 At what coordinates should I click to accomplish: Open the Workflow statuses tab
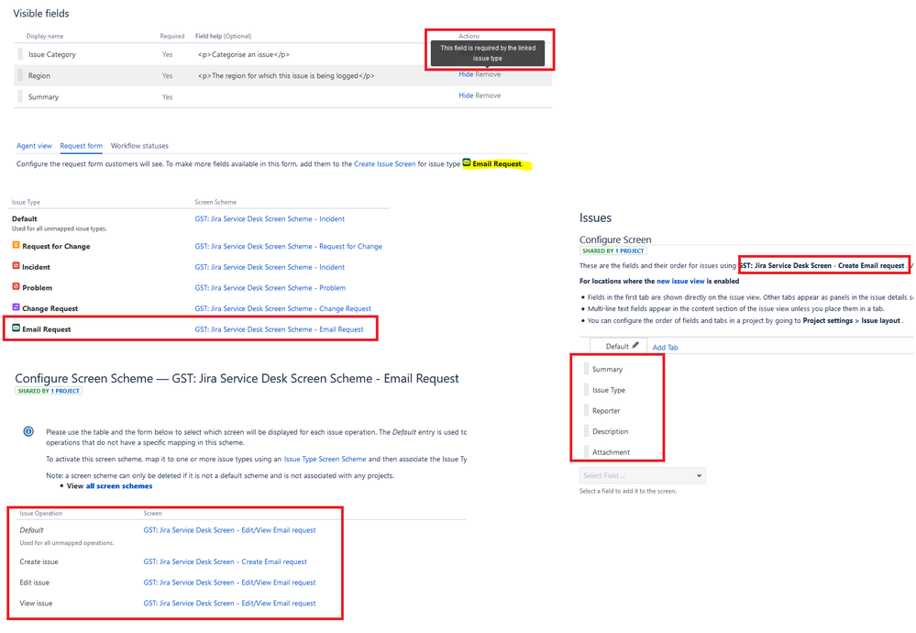click(x=139, y=146)
